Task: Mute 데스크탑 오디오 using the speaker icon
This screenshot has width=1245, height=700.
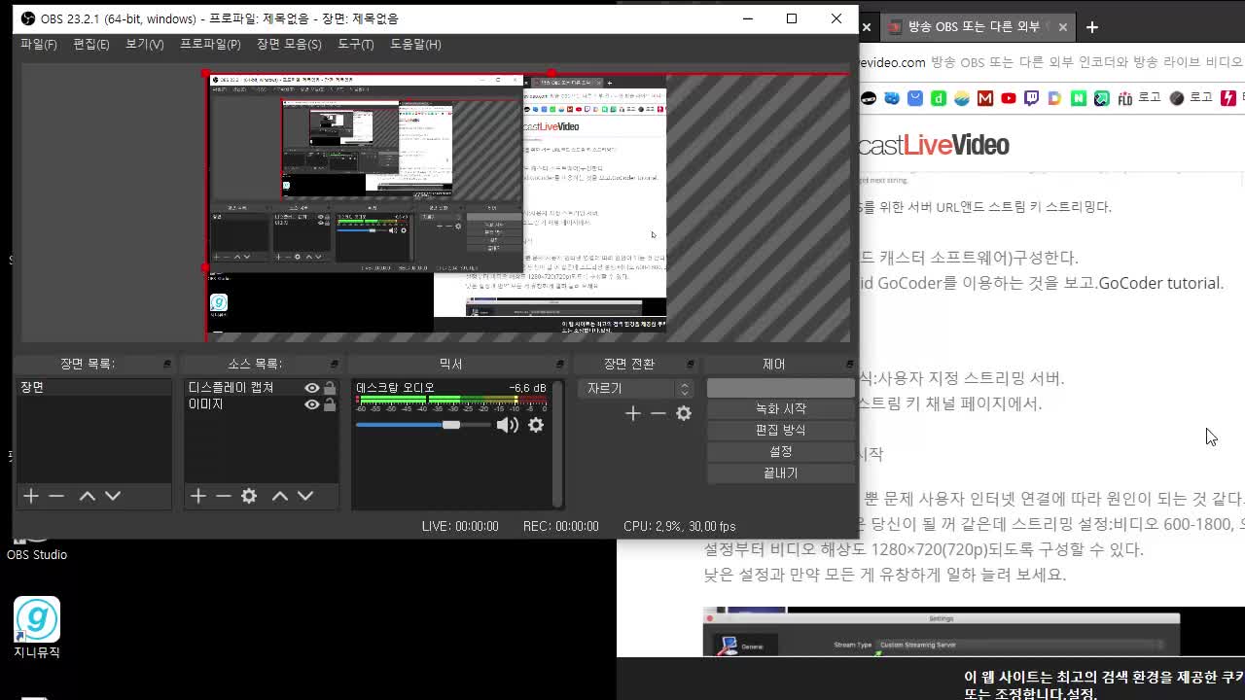Action: point(506,425)
